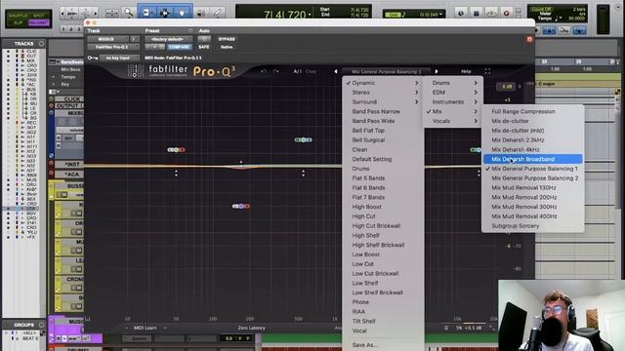Select the Selector tool in toolbar

pos(164,13)
